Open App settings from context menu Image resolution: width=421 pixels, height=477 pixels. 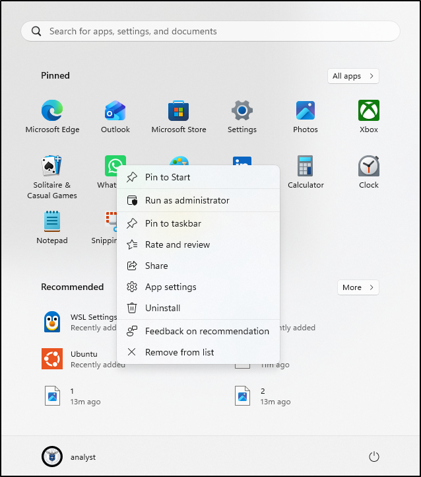(198, 287)
